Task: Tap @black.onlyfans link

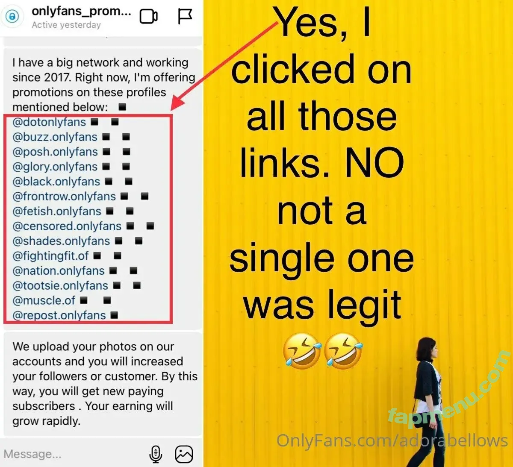Action: click(x=56, y=182)
